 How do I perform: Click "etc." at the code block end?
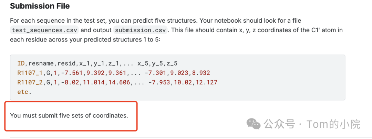[24, 92]
